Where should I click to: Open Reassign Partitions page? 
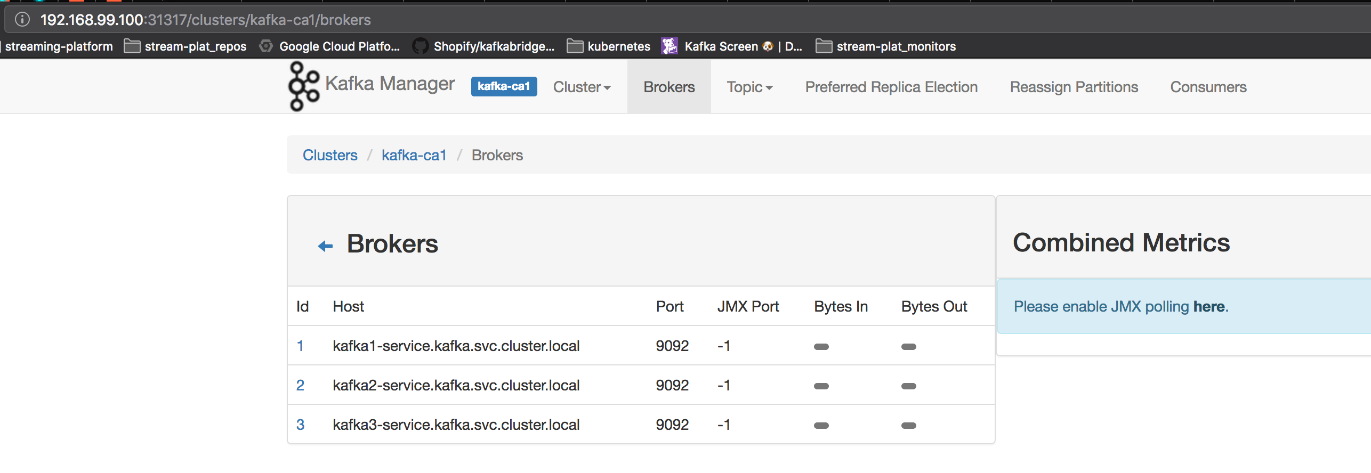coord(1074,87)
